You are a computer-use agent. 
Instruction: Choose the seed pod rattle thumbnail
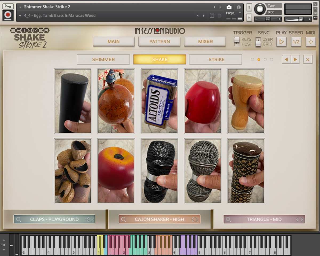pyautogui.click(x=73, y=171)
